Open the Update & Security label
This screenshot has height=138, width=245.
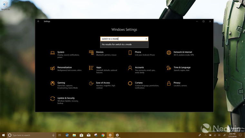point(66,98)
